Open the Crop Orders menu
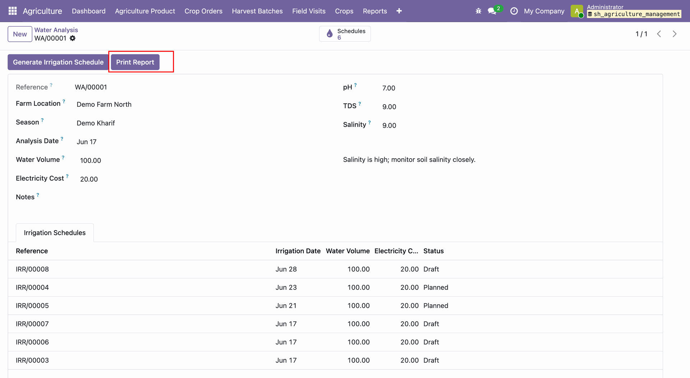Image resolution: width=690 pixels, height=378 pixels. 203,11
